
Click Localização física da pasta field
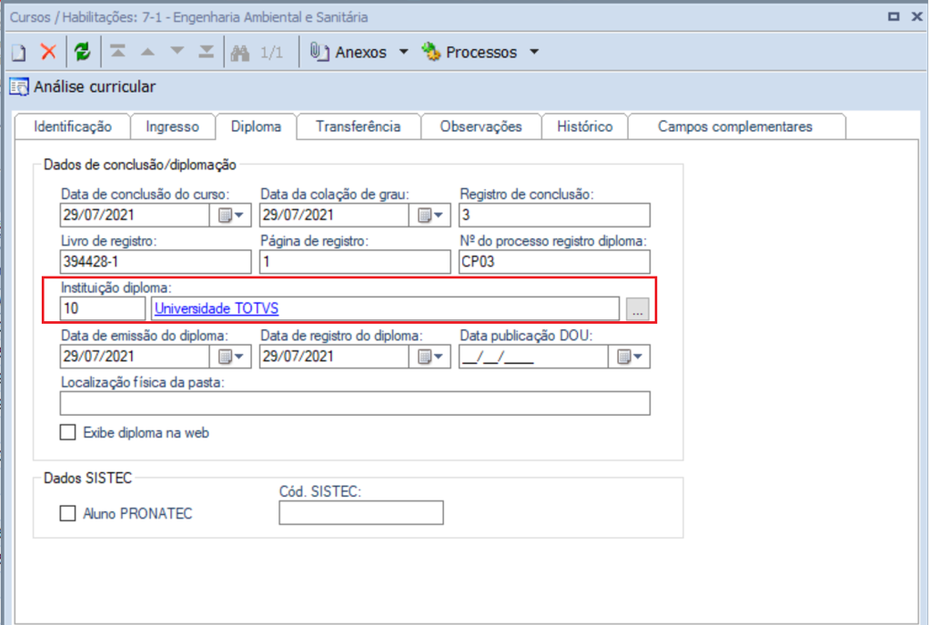point(355,403)
